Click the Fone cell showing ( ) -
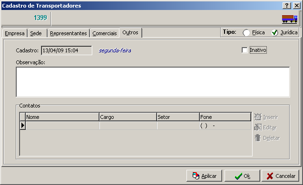The height and width of the screenshot is (185, 303). pos(225,126)
